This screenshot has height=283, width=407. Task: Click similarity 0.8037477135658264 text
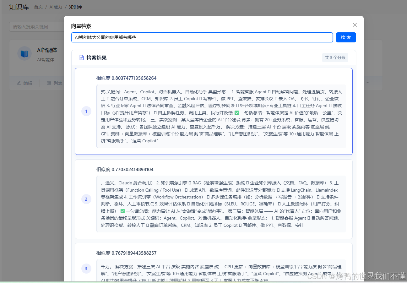pyautogui.click(x=126, y=78)
